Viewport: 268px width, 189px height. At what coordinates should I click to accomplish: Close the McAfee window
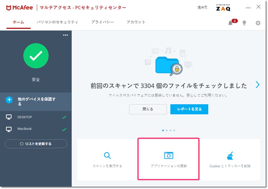[259, 7]
